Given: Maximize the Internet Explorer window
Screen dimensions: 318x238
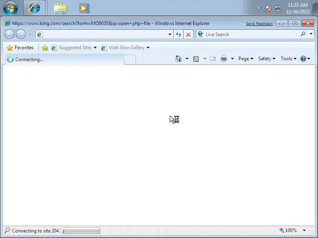Looking at the screenshot, I should (295, 23).
